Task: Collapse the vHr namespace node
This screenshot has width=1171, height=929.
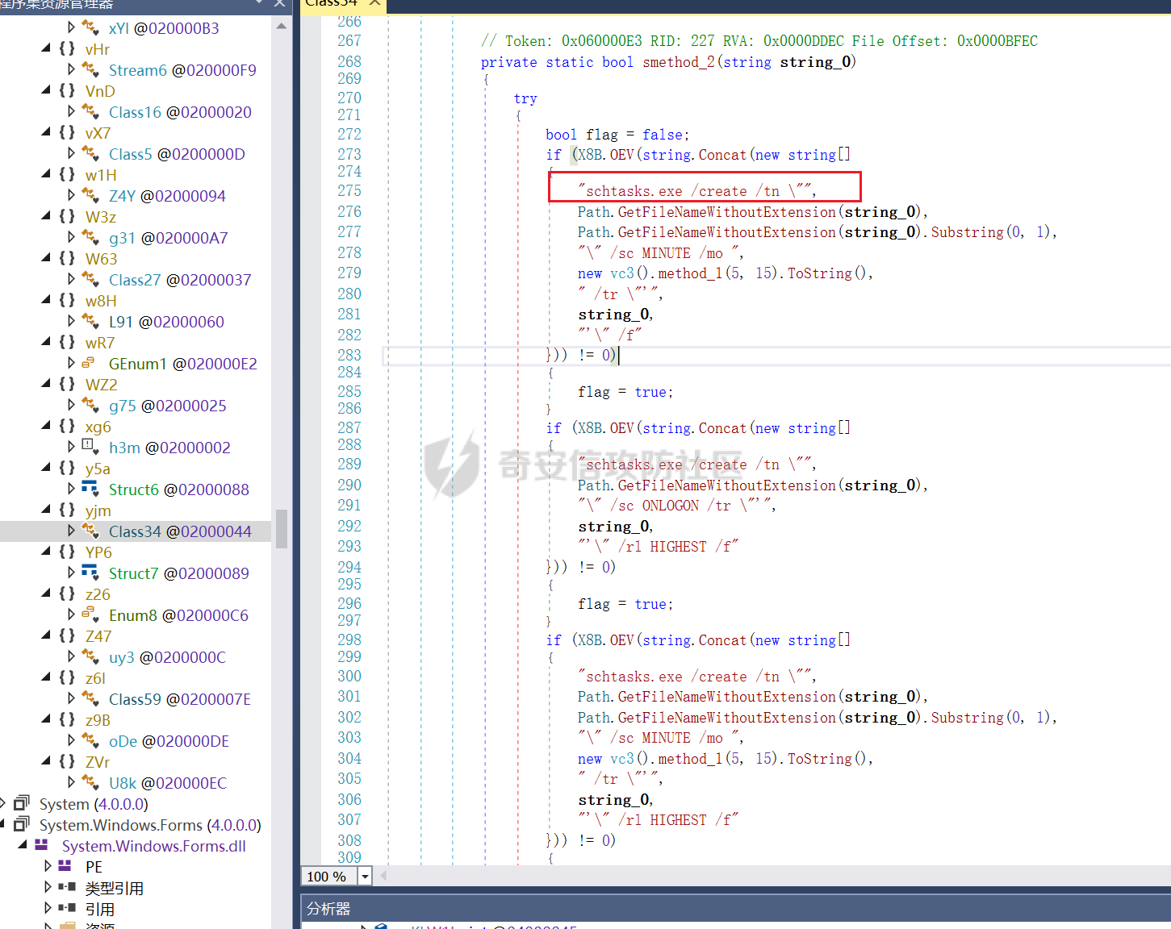Action: point(46,48)
